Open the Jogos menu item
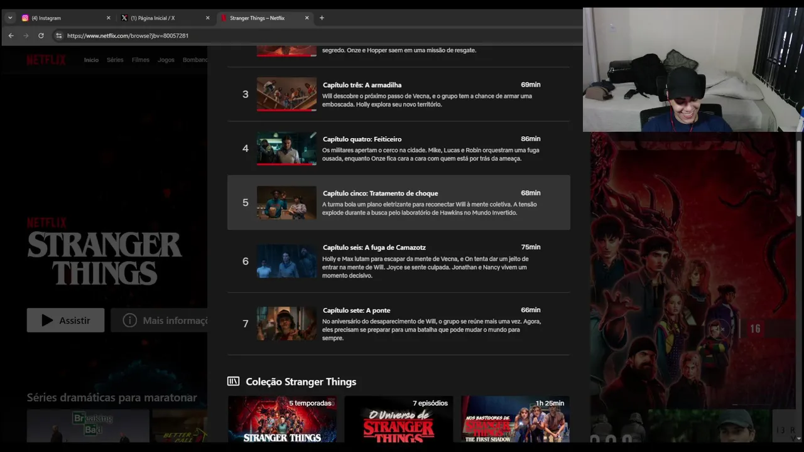The image size is (804, 452). 166,60
